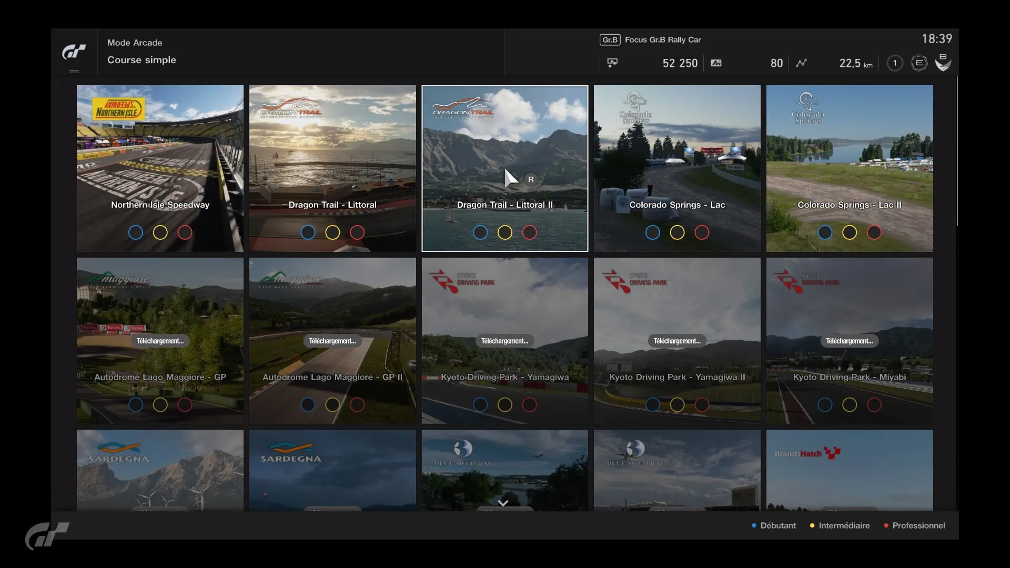This screenshot has height=568, width=1010.
Task: Click the driver level 1 badge
Action: 894,63
